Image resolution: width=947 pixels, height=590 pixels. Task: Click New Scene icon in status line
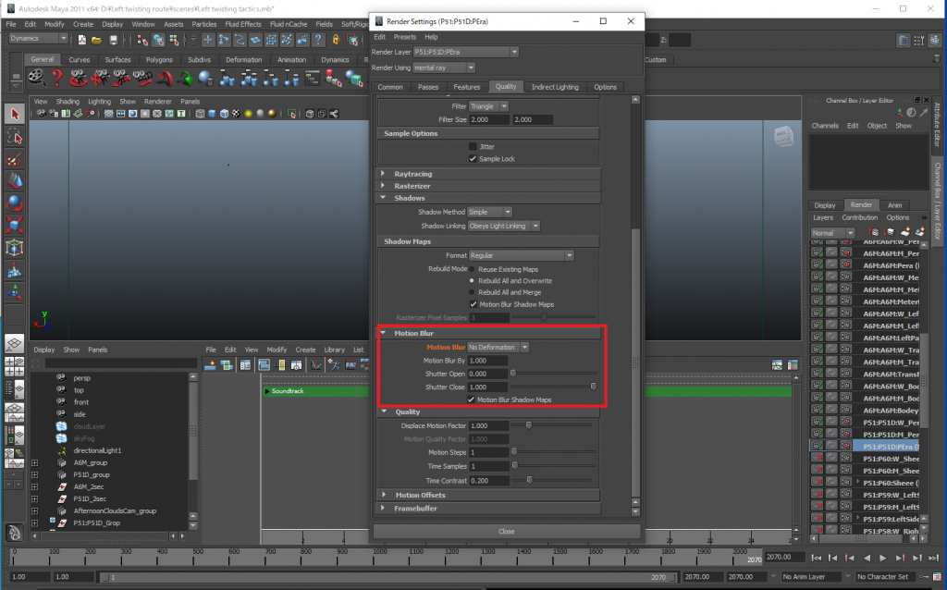click(81, 40)
